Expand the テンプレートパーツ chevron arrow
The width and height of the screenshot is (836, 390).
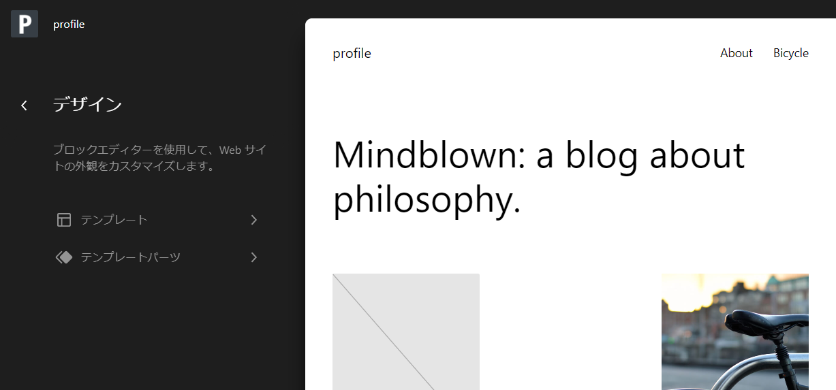point(254,257)
